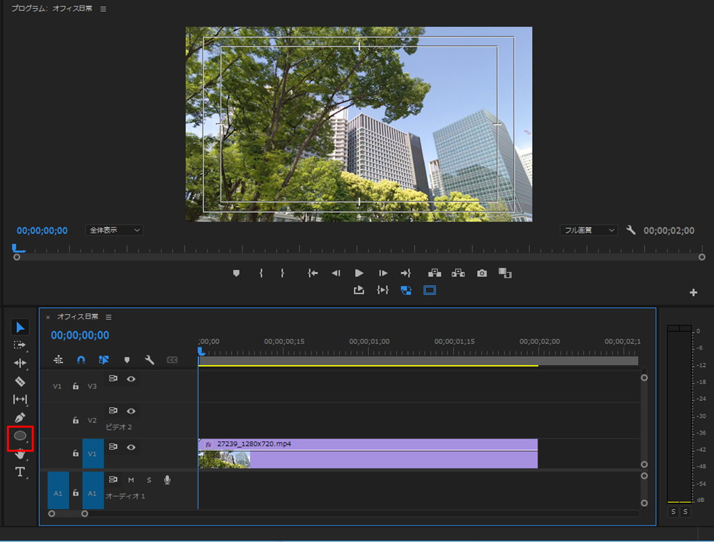This screenshot has height=542, width=714.
Task: Select the 27239_1280x720.mp4 clip on timeline
Action: (x=367, y=455)
